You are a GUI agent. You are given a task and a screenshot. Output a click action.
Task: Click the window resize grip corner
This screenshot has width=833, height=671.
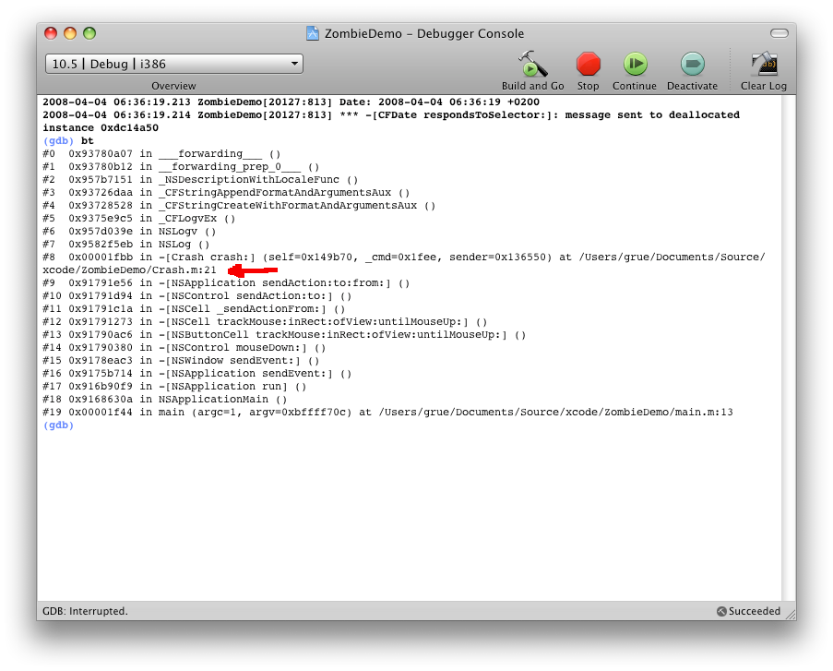pos(790,614)
